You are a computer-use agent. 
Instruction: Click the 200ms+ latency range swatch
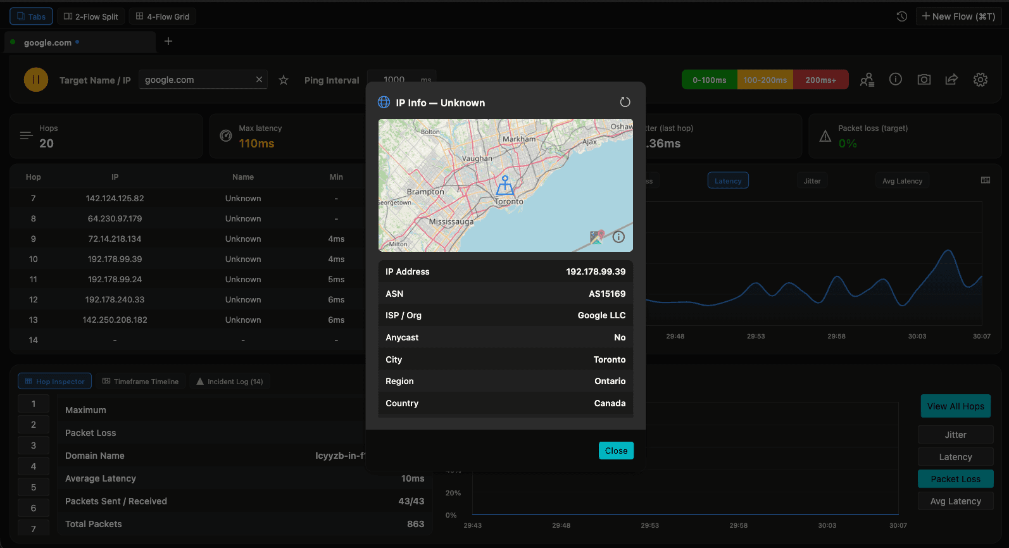[x=821, y=80]
